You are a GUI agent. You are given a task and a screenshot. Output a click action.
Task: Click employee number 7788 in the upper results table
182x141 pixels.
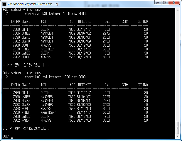pyautogui.click(x=16, y=45)
